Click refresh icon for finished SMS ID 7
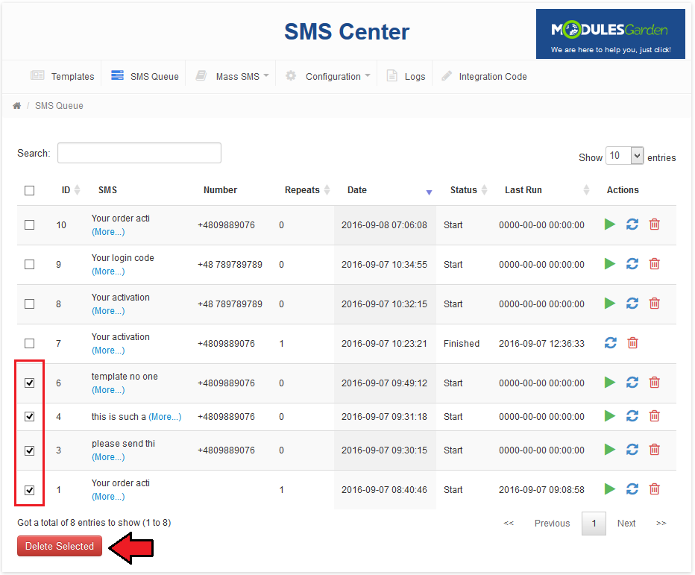Image resolution: width=695 pixels, height=575 pixels. pyautogui.click(x=610, y=343)
